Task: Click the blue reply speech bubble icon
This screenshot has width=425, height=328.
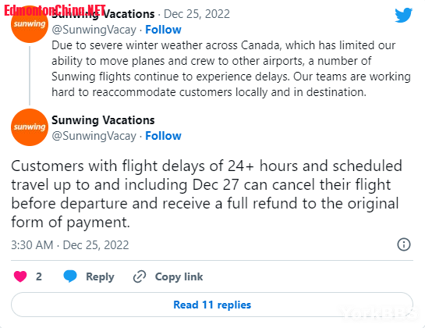Action: [70, 276]
